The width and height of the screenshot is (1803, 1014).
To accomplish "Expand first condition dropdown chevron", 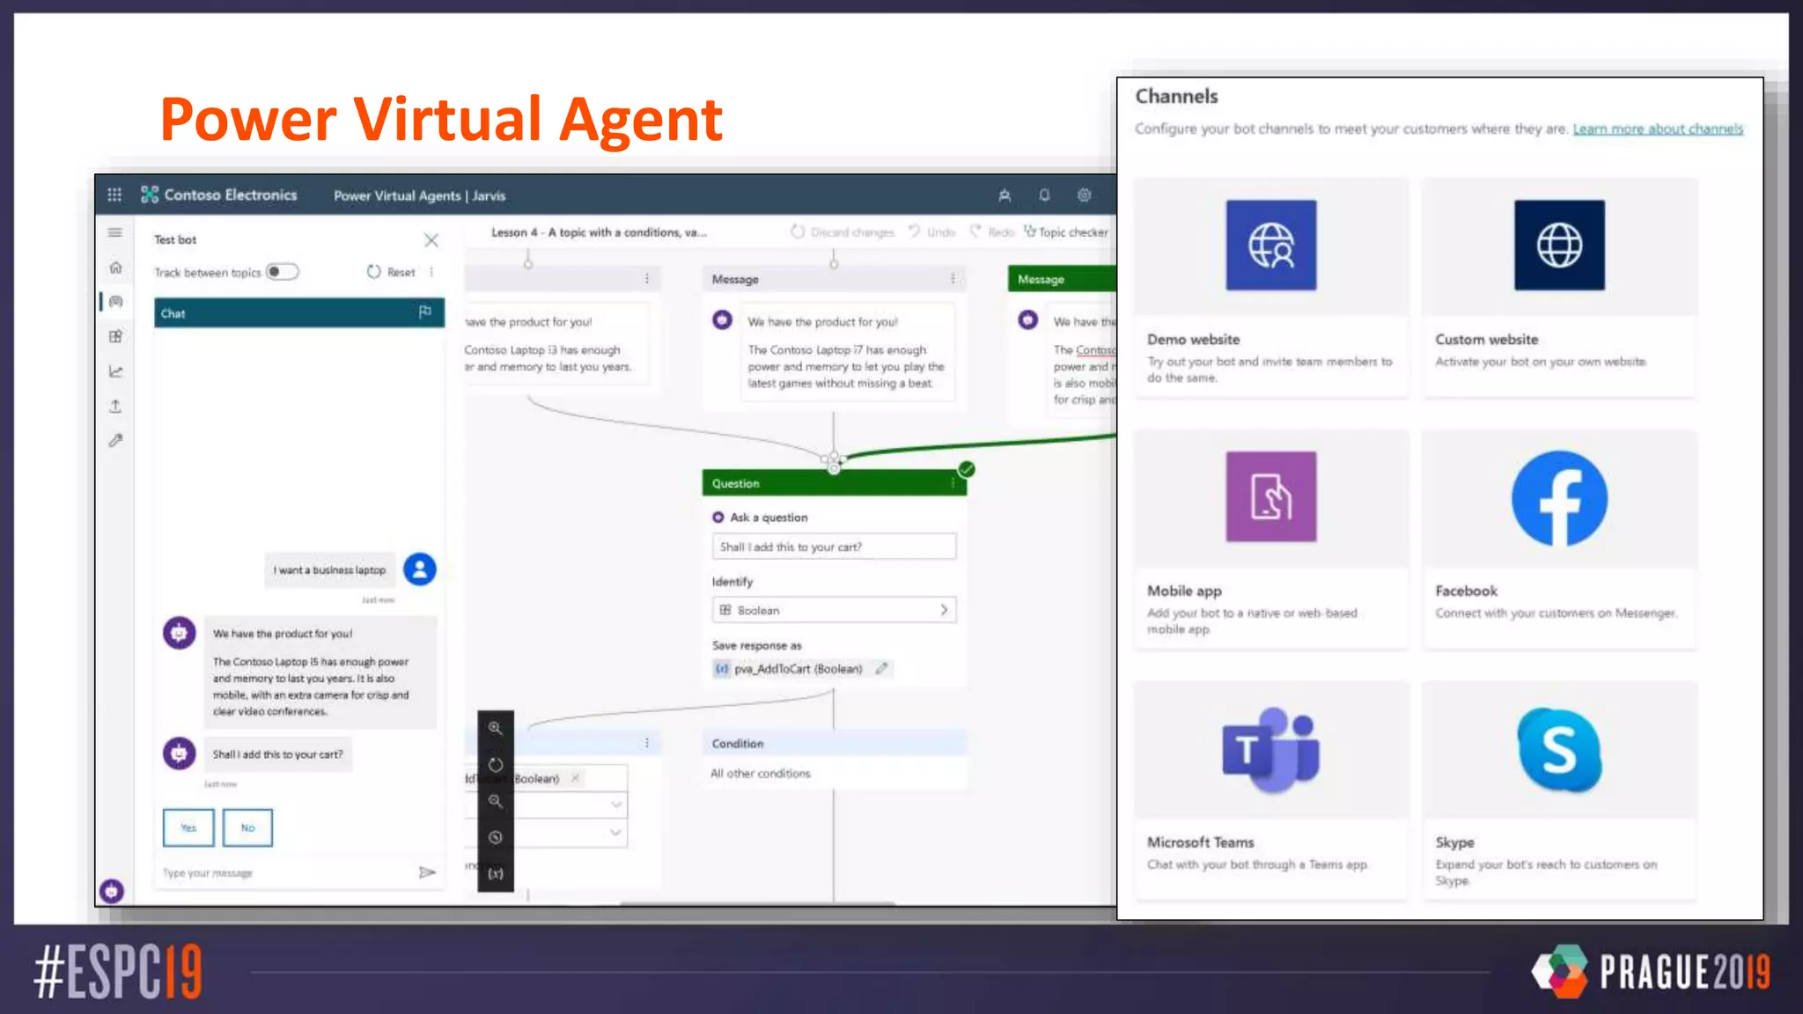I will point(616,805).
